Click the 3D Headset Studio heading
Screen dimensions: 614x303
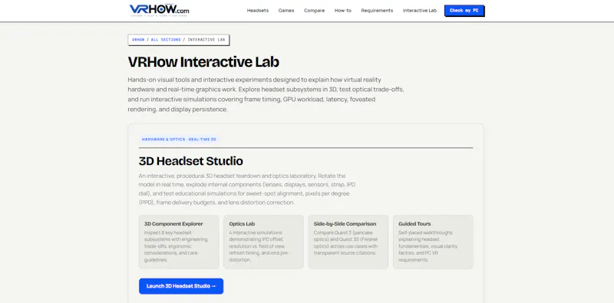point(190,161)
